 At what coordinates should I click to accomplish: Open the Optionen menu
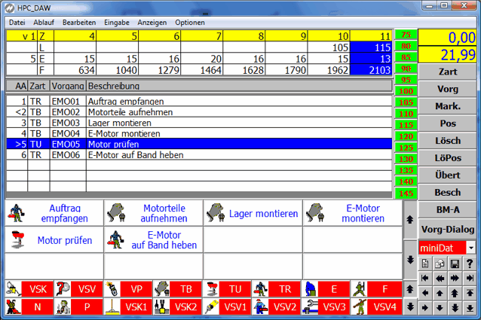(x=189, y=23)
